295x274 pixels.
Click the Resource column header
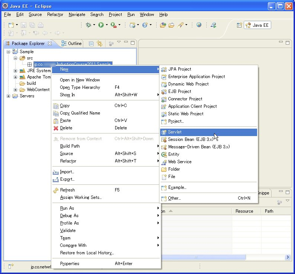pos(246,211)
